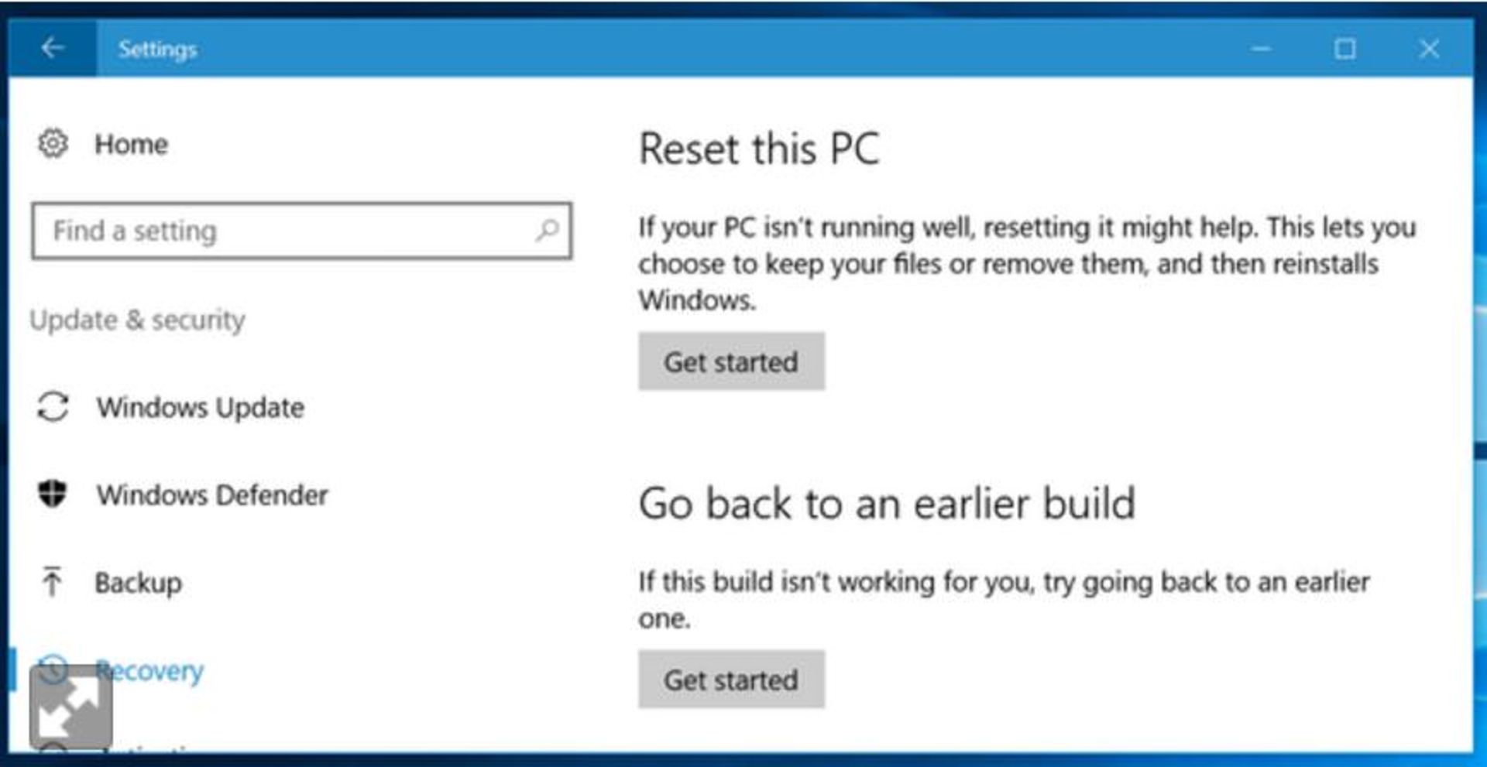Open the Windows Update section label

tap(200, 407)
